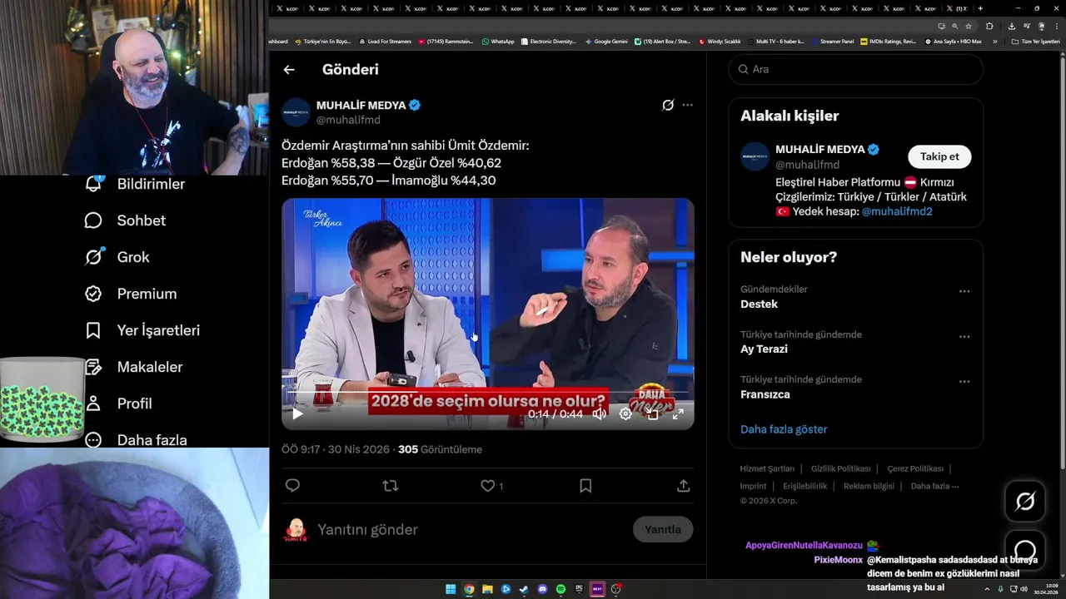Click the reply comment icon under the post
The width and height of the screenshot is (1066, 599).
(x=292, y=486)
